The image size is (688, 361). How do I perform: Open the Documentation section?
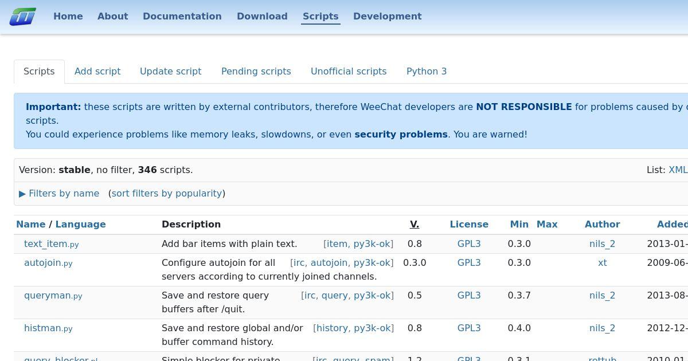[182, 17]
